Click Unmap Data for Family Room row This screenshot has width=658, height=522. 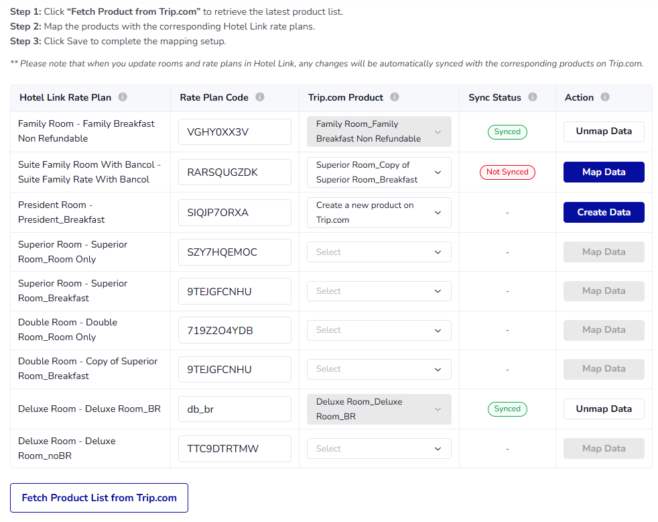(604, 132)
